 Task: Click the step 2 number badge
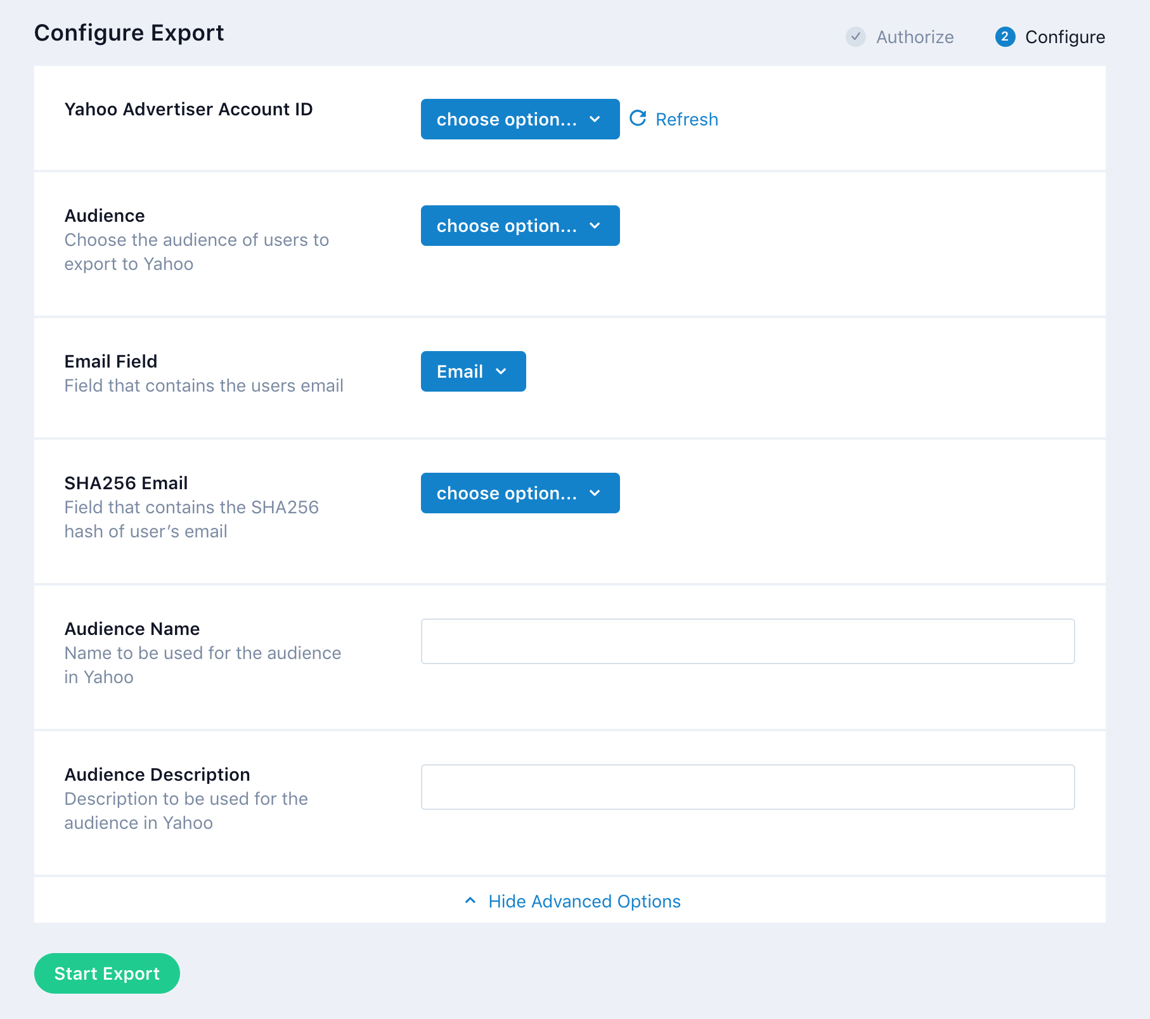1005,37
